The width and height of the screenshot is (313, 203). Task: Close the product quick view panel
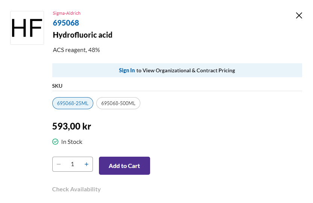(x=299, y=15)
